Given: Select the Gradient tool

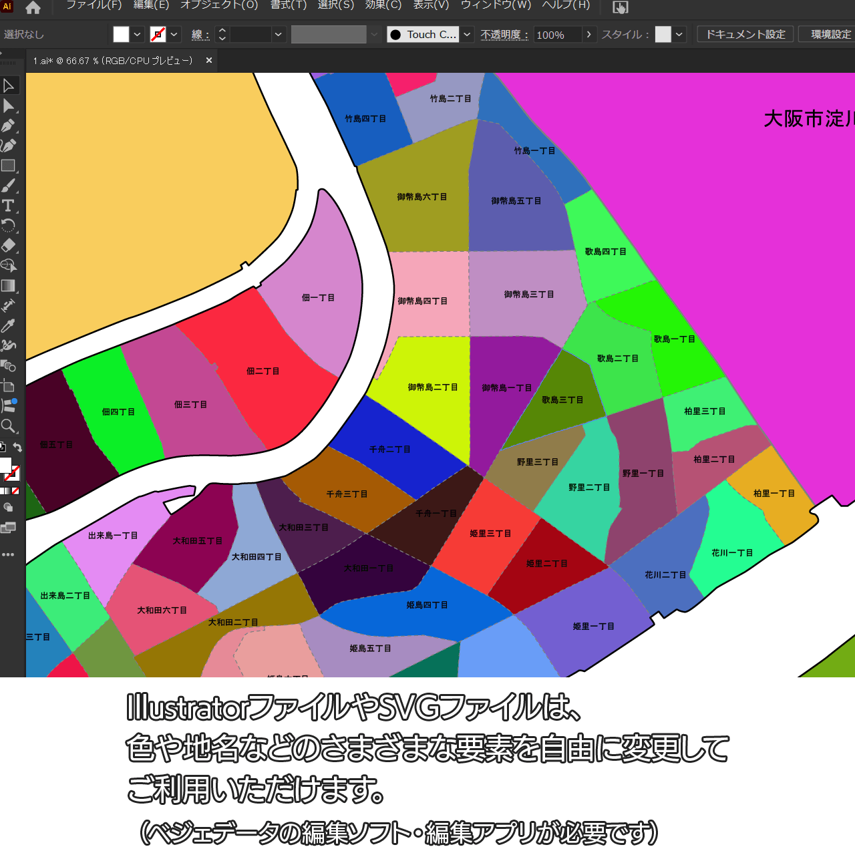Looking at the screenshot, I should [9, 286].
